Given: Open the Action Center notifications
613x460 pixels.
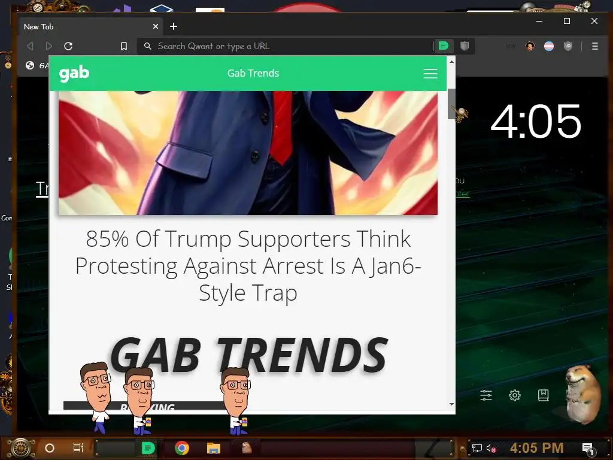Looking at the screenshot, I should pos(588,449).
